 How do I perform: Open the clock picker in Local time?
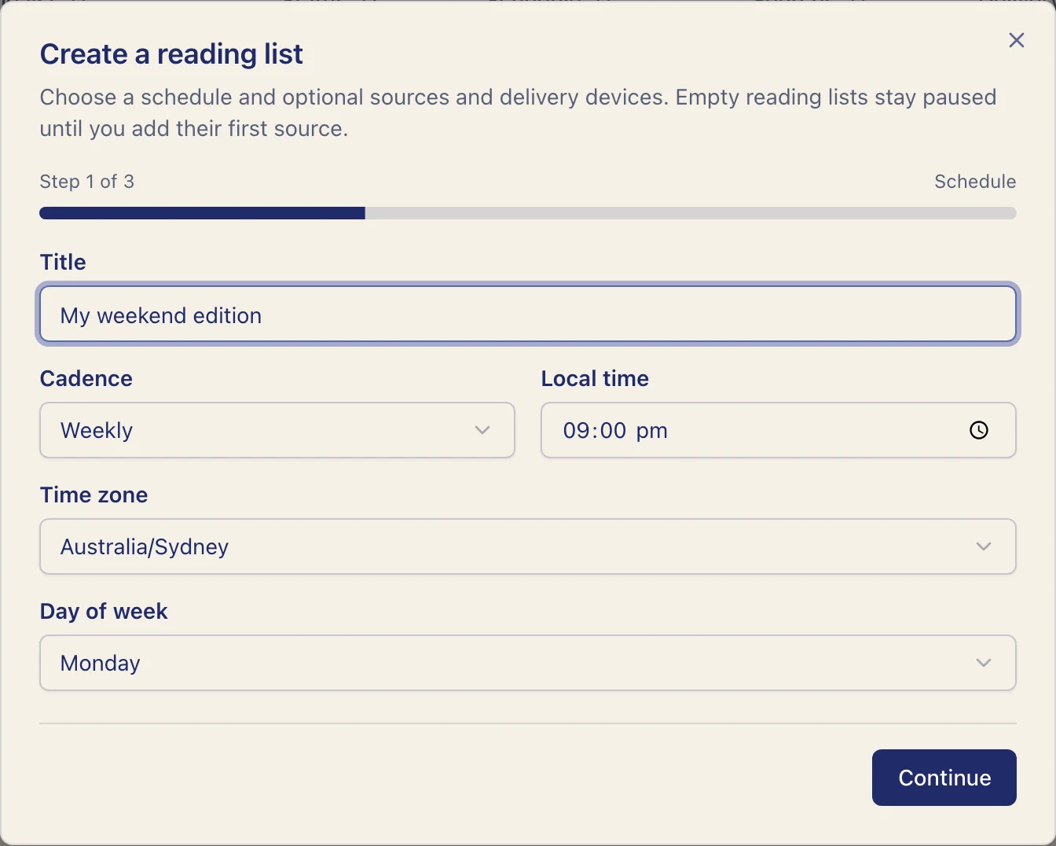pyautogui.click(x=978, y=430)
